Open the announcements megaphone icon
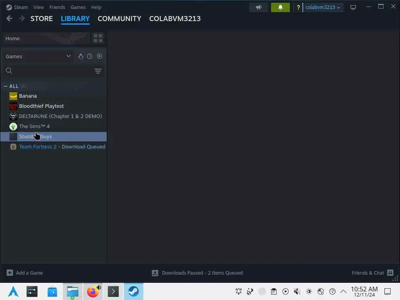Image resolution: width=400 pixels, height=300 pixels. 259,7
